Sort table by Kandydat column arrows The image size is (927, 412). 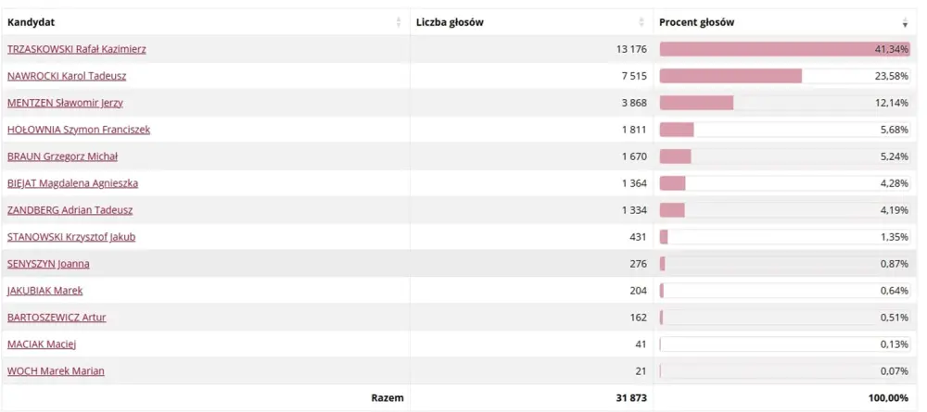399,22
